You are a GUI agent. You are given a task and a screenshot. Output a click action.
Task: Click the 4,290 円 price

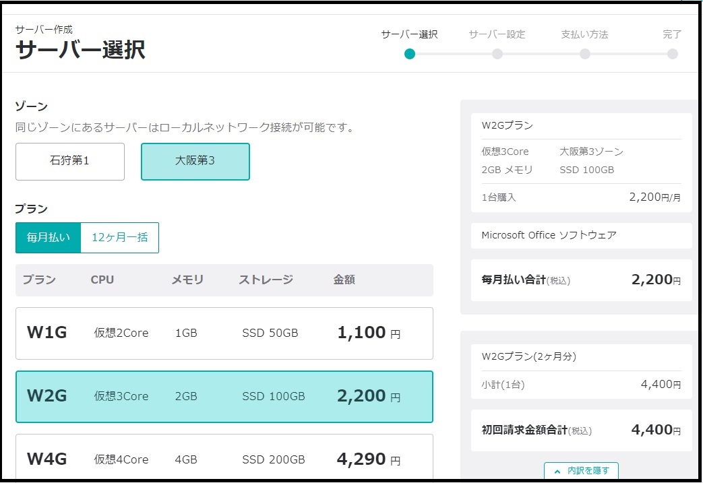[x=369, y=459]
